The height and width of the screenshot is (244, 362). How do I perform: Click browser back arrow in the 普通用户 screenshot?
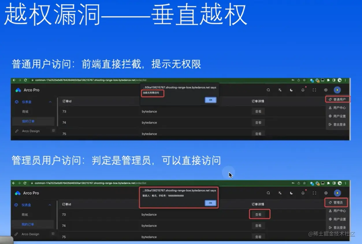pos(14,80)
